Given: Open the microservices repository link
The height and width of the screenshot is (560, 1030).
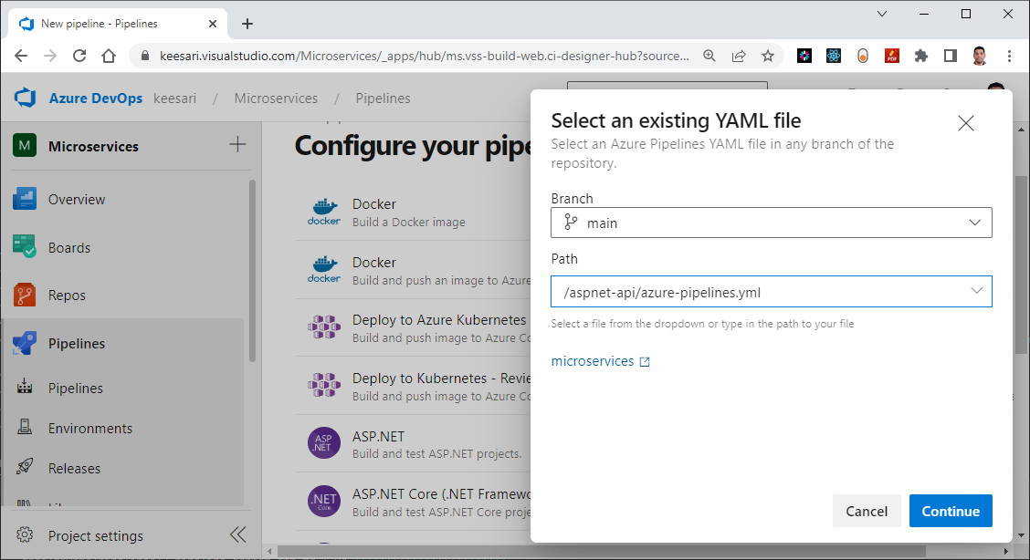Looking at the screenshot, I should pos(601,361).
